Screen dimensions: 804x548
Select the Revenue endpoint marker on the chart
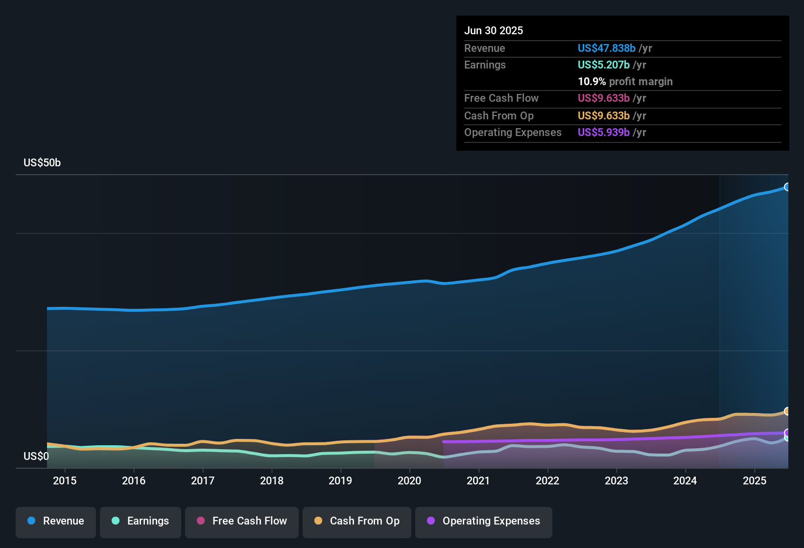pos(787,187)
